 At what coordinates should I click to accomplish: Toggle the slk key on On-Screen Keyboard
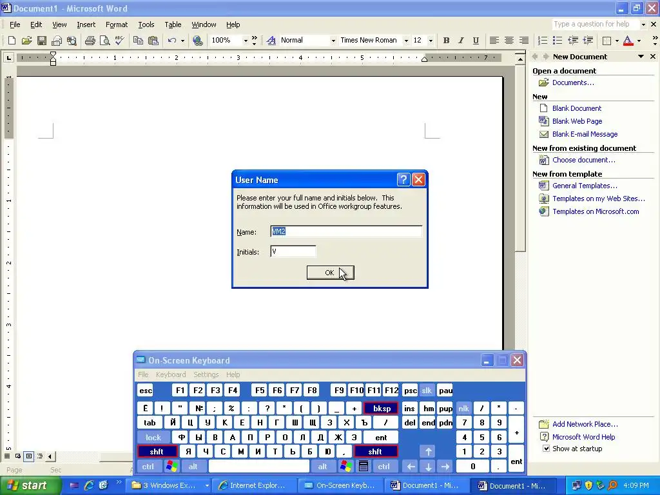[427, 390]
